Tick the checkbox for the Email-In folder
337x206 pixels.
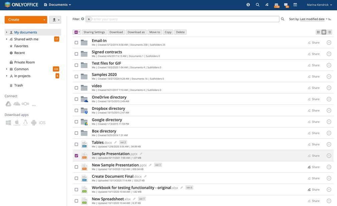point(76,43)
